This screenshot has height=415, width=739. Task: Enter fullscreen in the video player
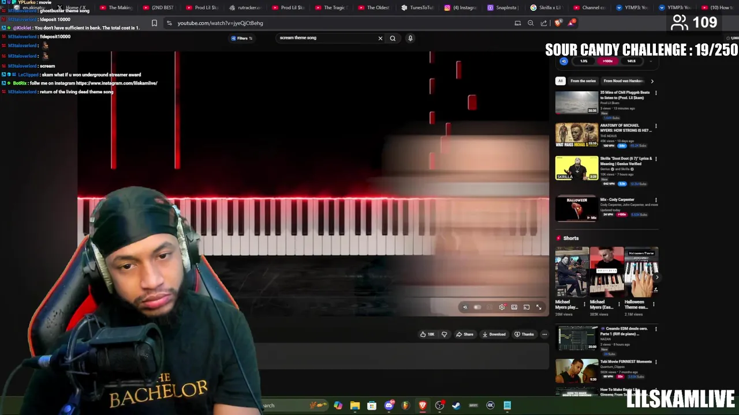click(x=539, y=307)
